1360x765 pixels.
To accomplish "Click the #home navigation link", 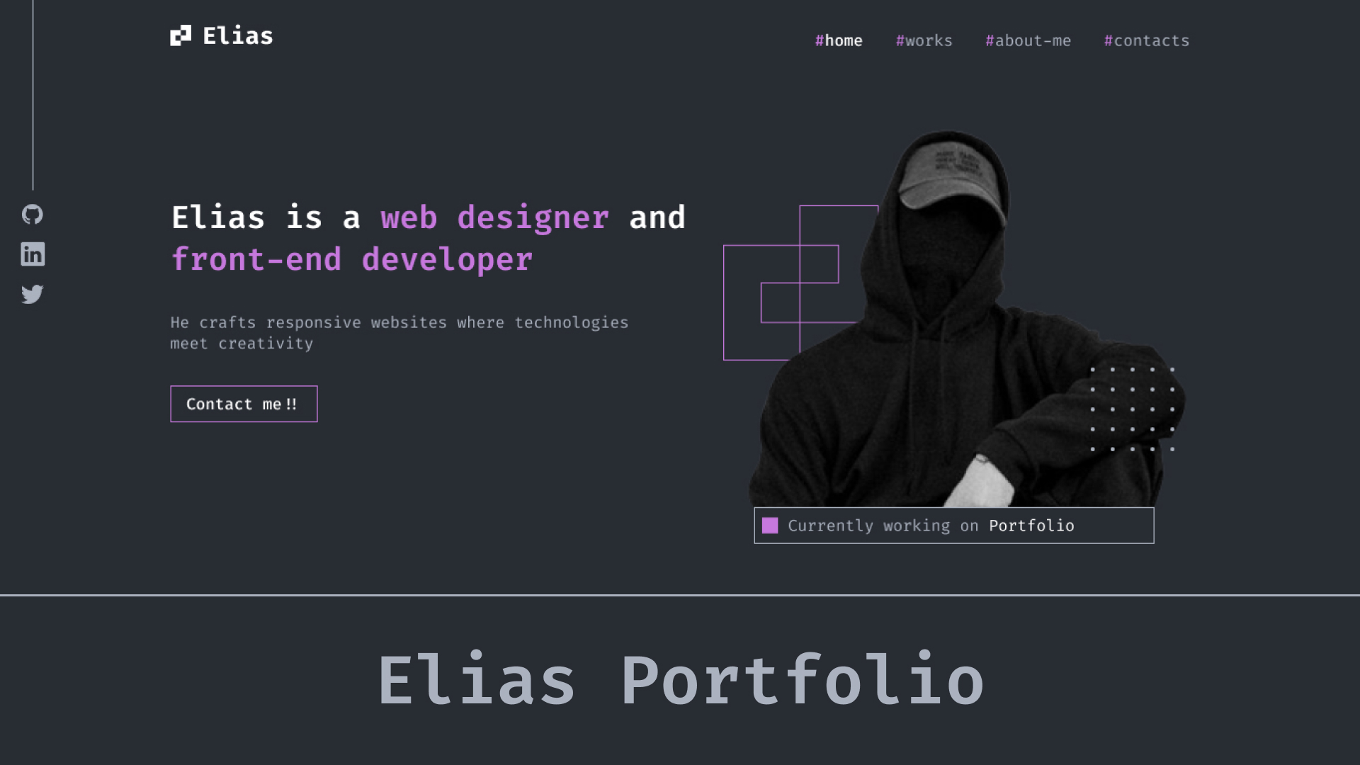I will tap(838, 40).
